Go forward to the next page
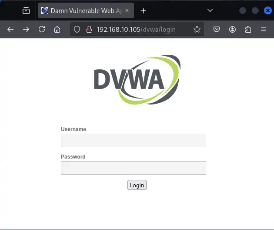The width and height of the screenshot is (274, 230). click(26, 29)
